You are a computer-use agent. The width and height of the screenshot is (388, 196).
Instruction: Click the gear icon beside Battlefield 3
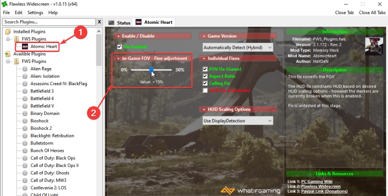[25, 91]
